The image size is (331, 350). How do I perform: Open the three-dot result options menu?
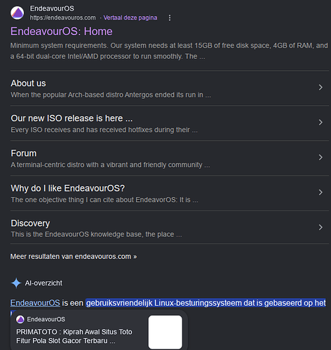[170, 18]
